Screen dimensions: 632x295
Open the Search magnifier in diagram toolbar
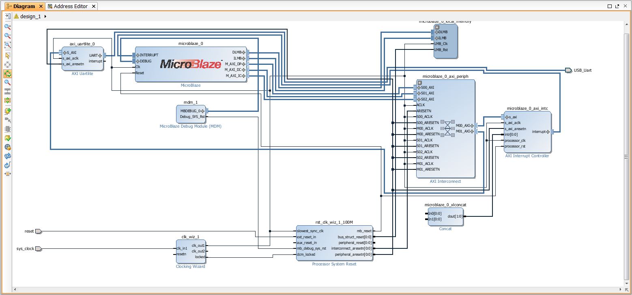7,83
